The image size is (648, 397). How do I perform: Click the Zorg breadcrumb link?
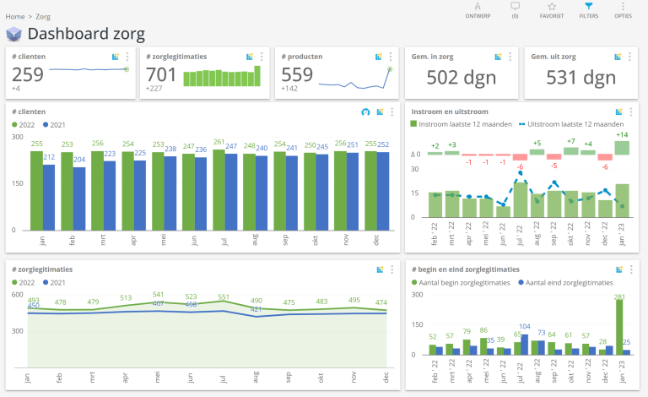pos(42,16)
